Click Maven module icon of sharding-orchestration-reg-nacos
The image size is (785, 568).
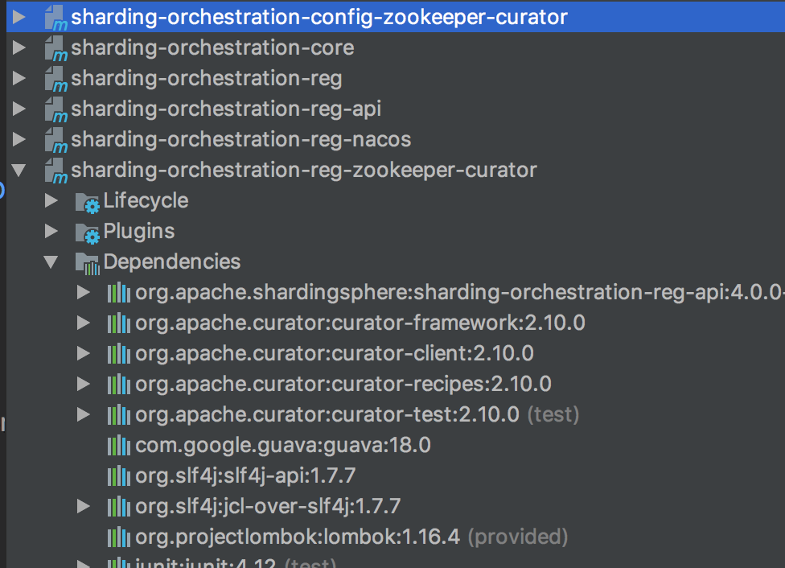click(55, 140)
